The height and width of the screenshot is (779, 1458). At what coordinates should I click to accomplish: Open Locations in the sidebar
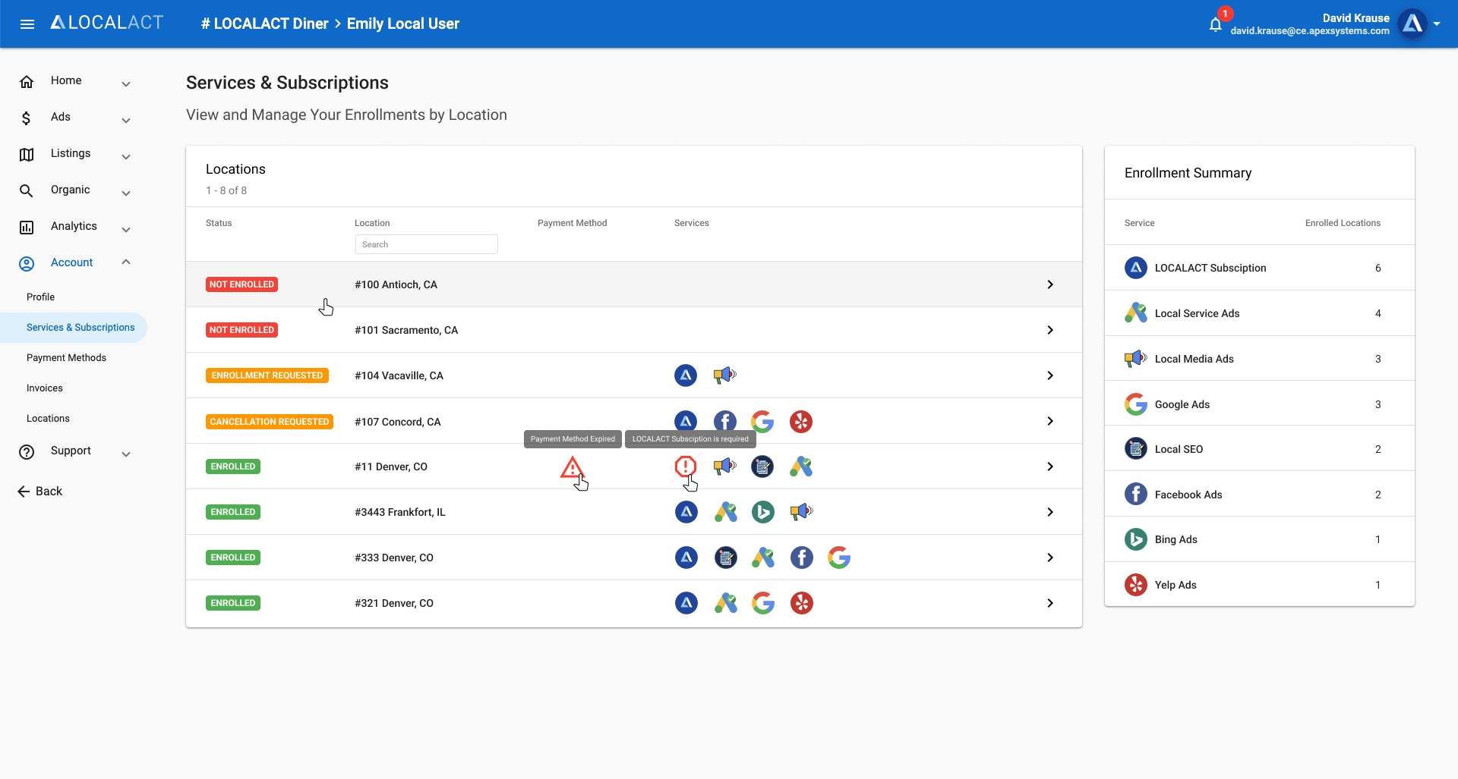coord(48,418)
